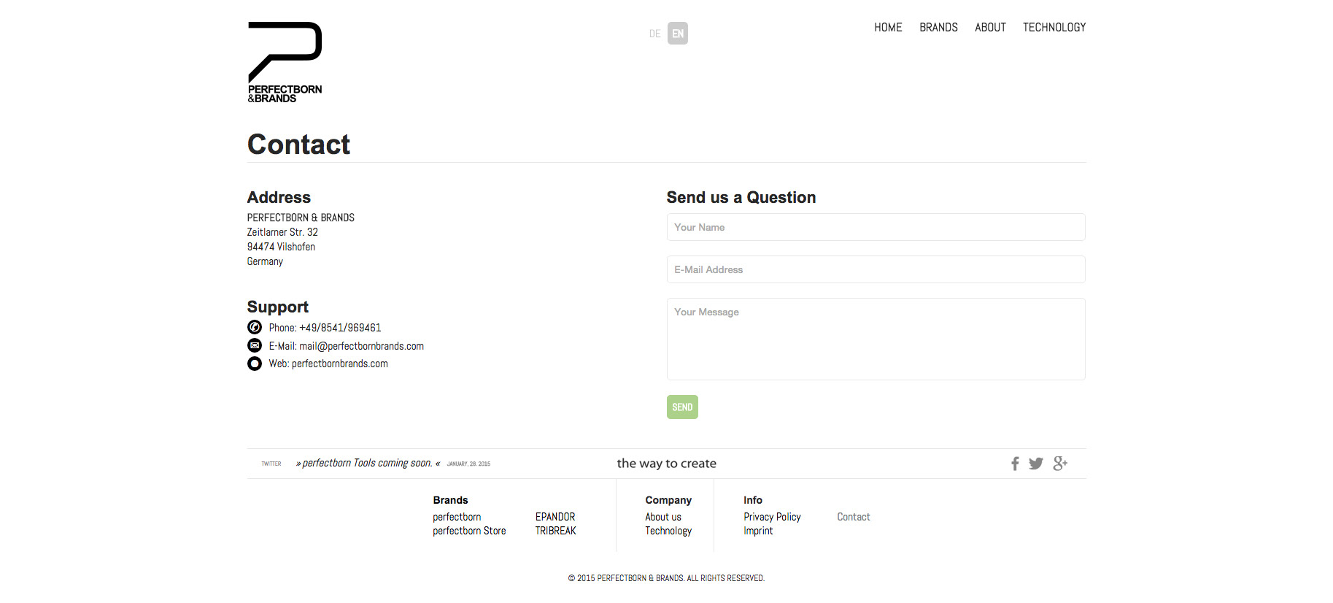Click the web circle icon
This screenshot has width=1333, height=603.
point(255,364)
